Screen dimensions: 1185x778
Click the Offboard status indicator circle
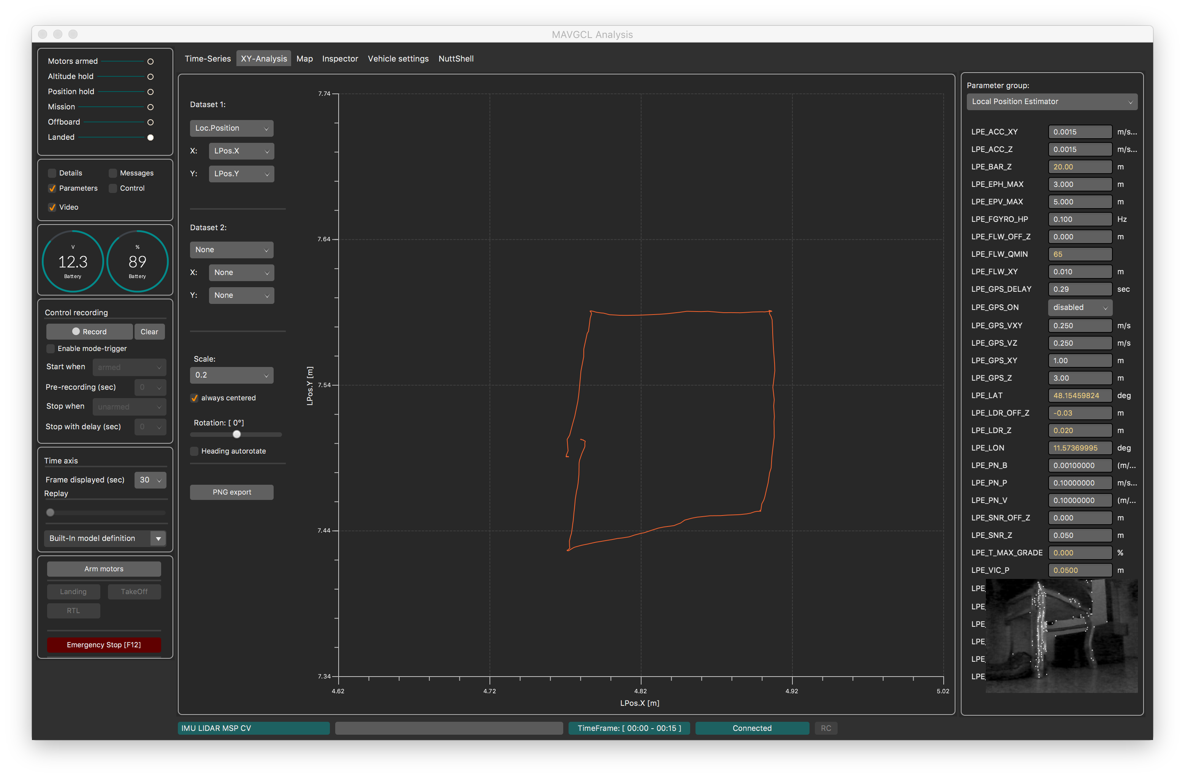click(x=151, y=122)
